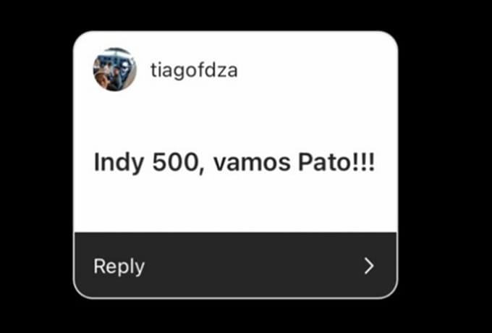Expand the reply using the chevron
Screen dimensions: 492x333
(369, 266)
